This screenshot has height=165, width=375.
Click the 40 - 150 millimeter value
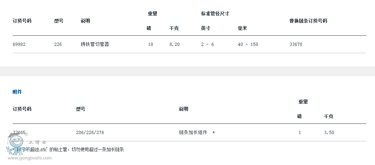[x=248, y=44]
